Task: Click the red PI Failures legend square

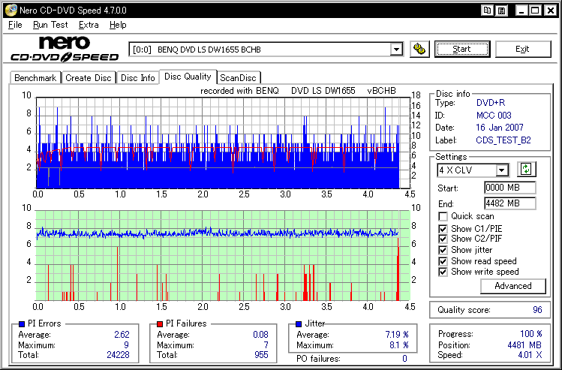Action: [160, 323]
